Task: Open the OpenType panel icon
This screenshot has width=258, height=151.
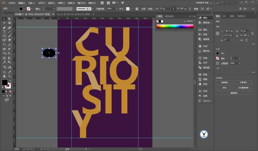Action: 205,101
